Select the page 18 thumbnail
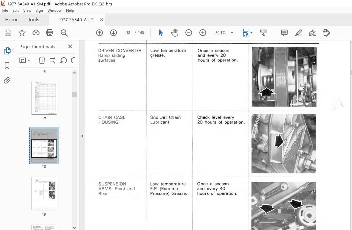This screenshot has height=230, width=352. [44, 146]
